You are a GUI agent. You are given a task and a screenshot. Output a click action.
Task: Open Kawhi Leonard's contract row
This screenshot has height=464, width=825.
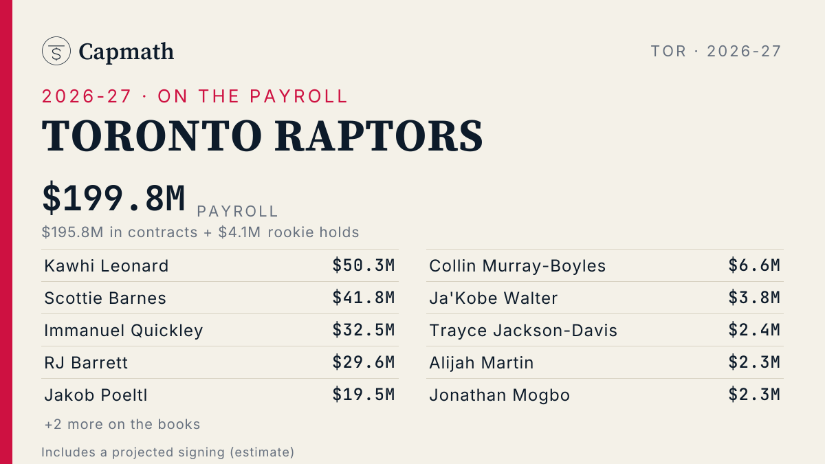point(220,265)
